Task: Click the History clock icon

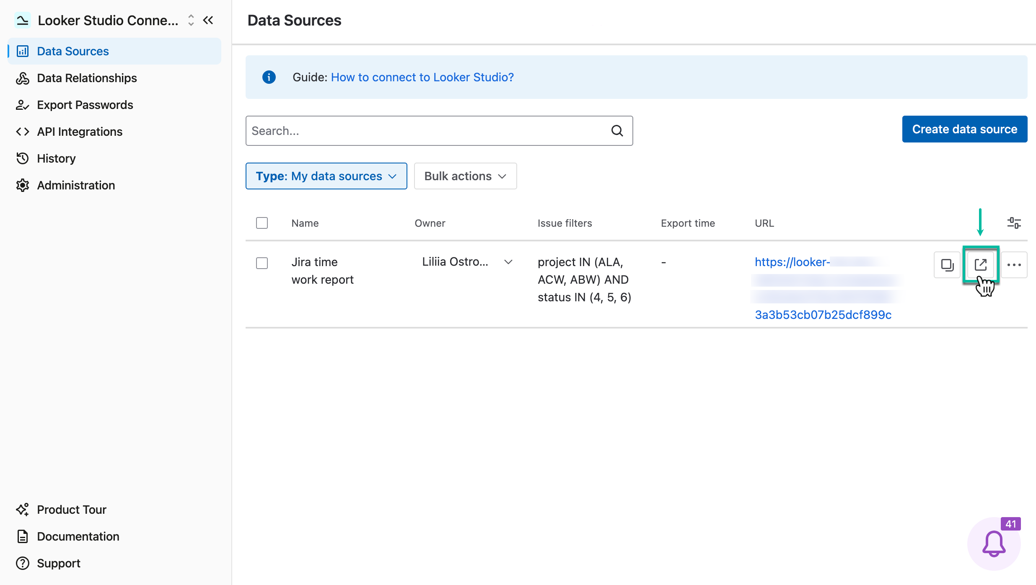Action: [x=23, y=158]
